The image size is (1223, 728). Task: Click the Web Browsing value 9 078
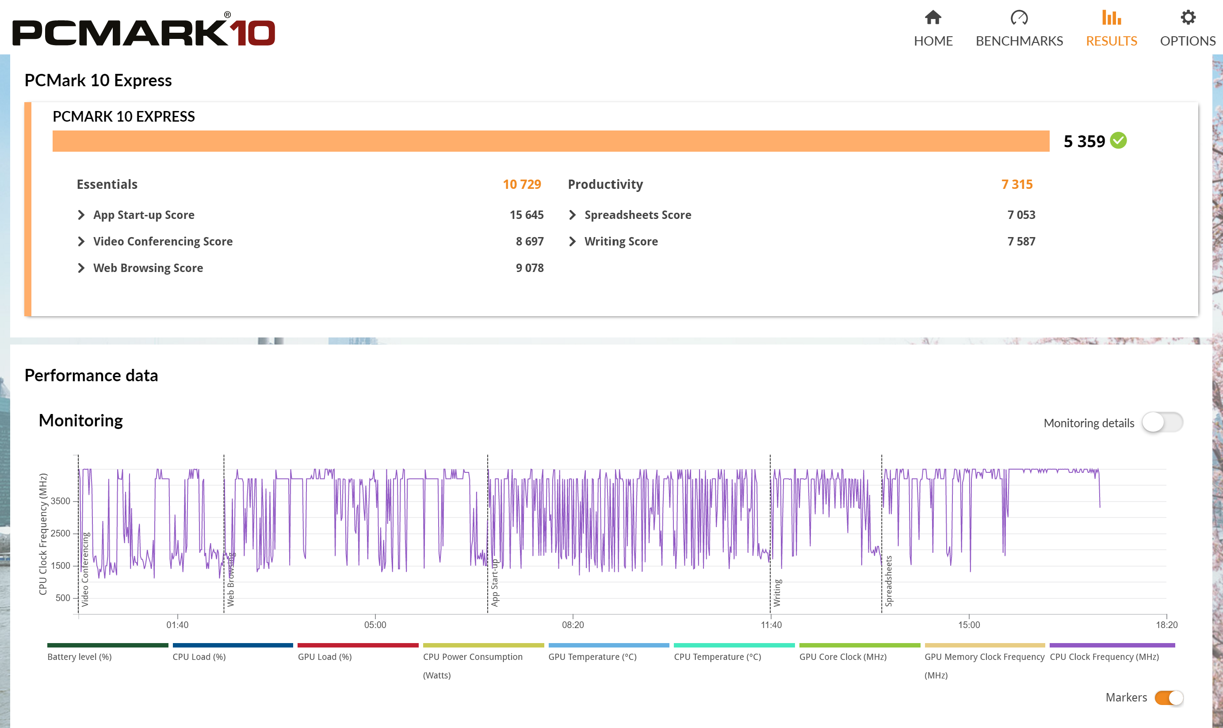coord(530,268)
